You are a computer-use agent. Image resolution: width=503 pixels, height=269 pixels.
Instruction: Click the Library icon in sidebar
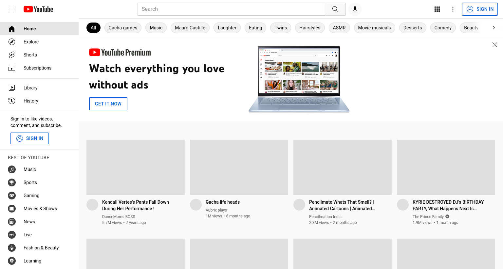click(x=12, y=88)
